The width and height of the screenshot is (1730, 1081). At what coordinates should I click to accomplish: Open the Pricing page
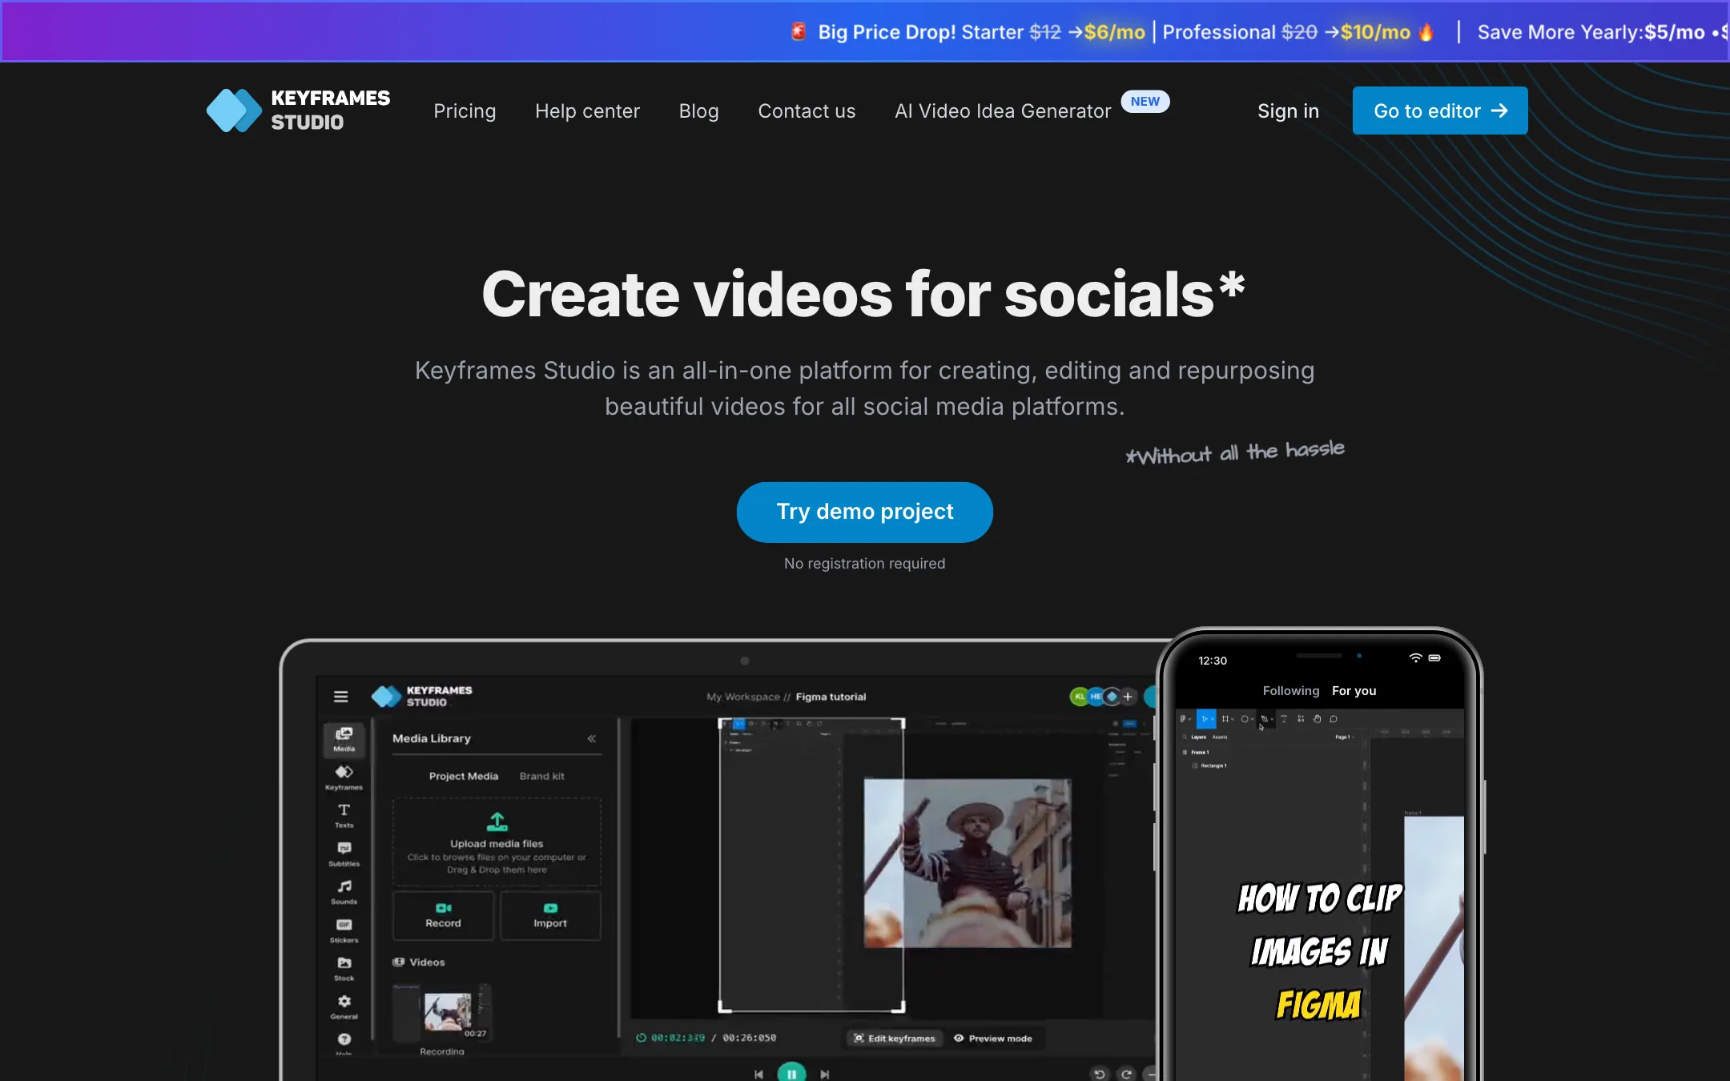(465, 111)
